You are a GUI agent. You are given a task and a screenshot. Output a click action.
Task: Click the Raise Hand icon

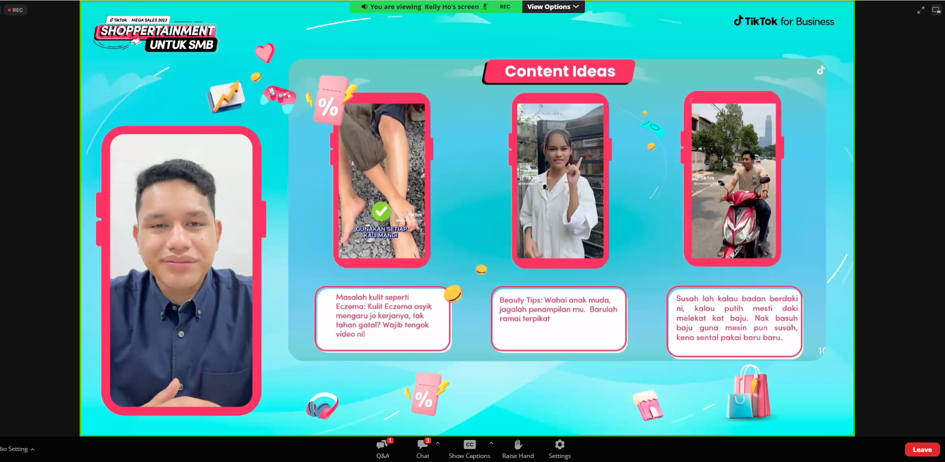[518, 448]
